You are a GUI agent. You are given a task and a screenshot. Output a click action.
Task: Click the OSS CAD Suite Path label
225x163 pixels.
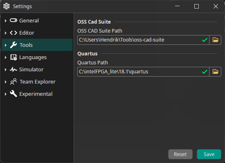pyautogui.click(x=100, y=31)
